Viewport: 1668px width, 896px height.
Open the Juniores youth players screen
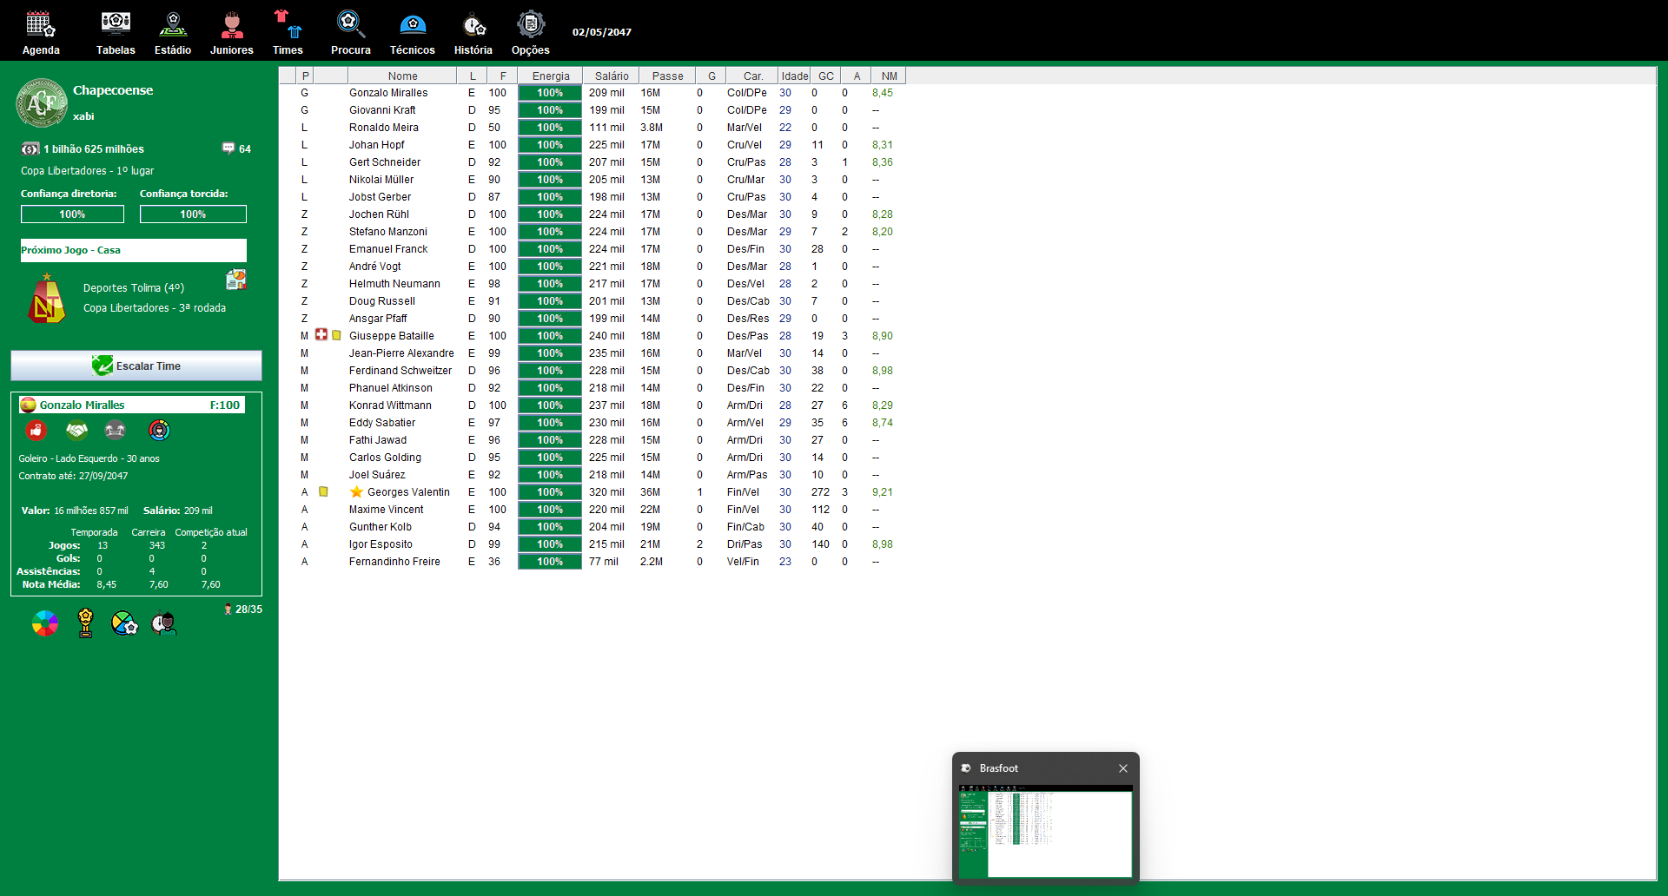[x=231, y=33]
